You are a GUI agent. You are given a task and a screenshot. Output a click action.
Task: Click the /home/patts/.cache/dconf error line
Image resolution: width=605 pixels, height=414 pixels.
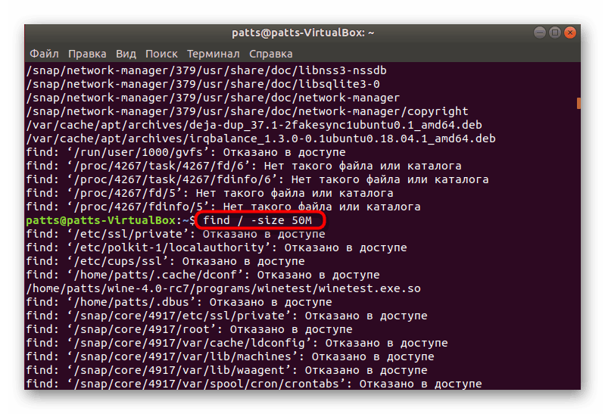[203, 275]
